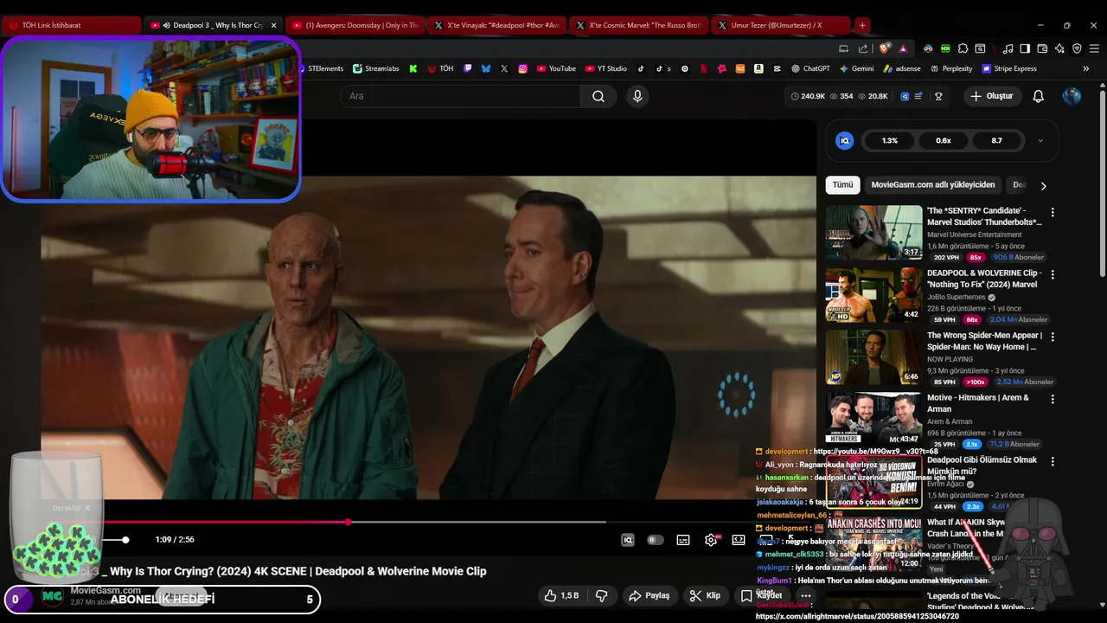Select MovieGasm.com adlı yükleyiciden chip
The width and height of the screenshot is (1107, 623).
933,184
